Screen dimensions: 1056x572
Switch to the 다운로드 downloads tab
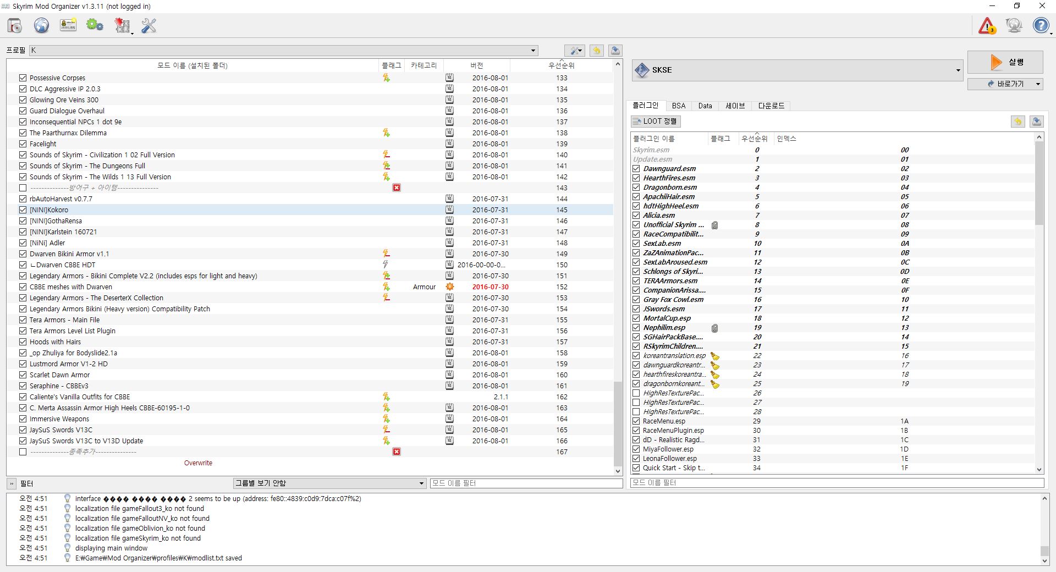771,106
